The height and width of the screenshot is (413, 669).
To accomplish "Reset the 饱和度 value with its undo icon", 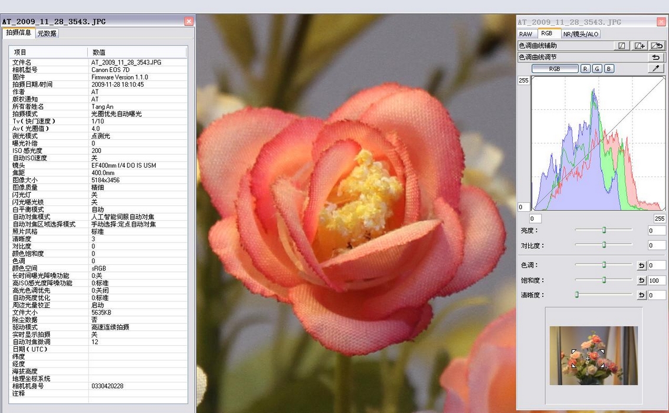I will (x=641, y=280).
